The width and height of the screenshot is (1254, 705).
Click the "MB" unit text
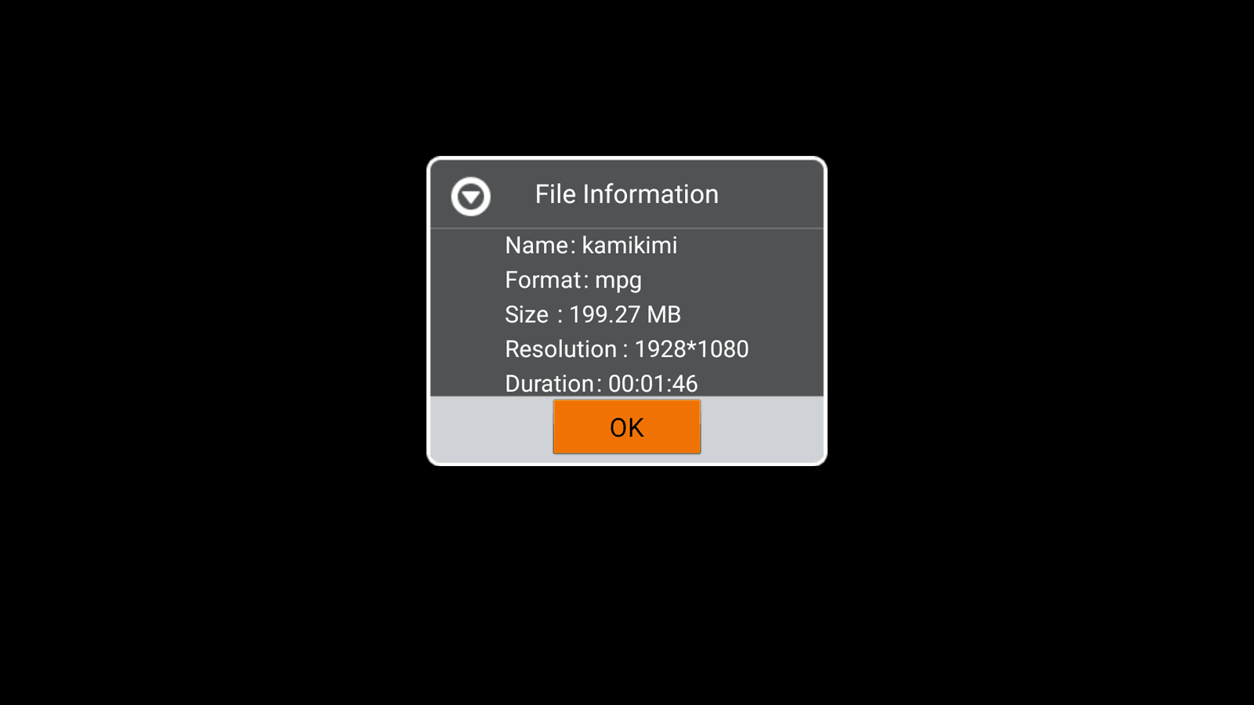pos(664,314)
